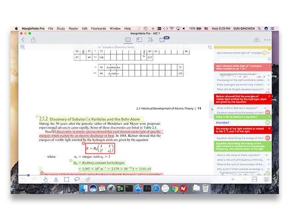Collapse the notes sidebar with side chevron
The image size is (289, 217).
212,110
